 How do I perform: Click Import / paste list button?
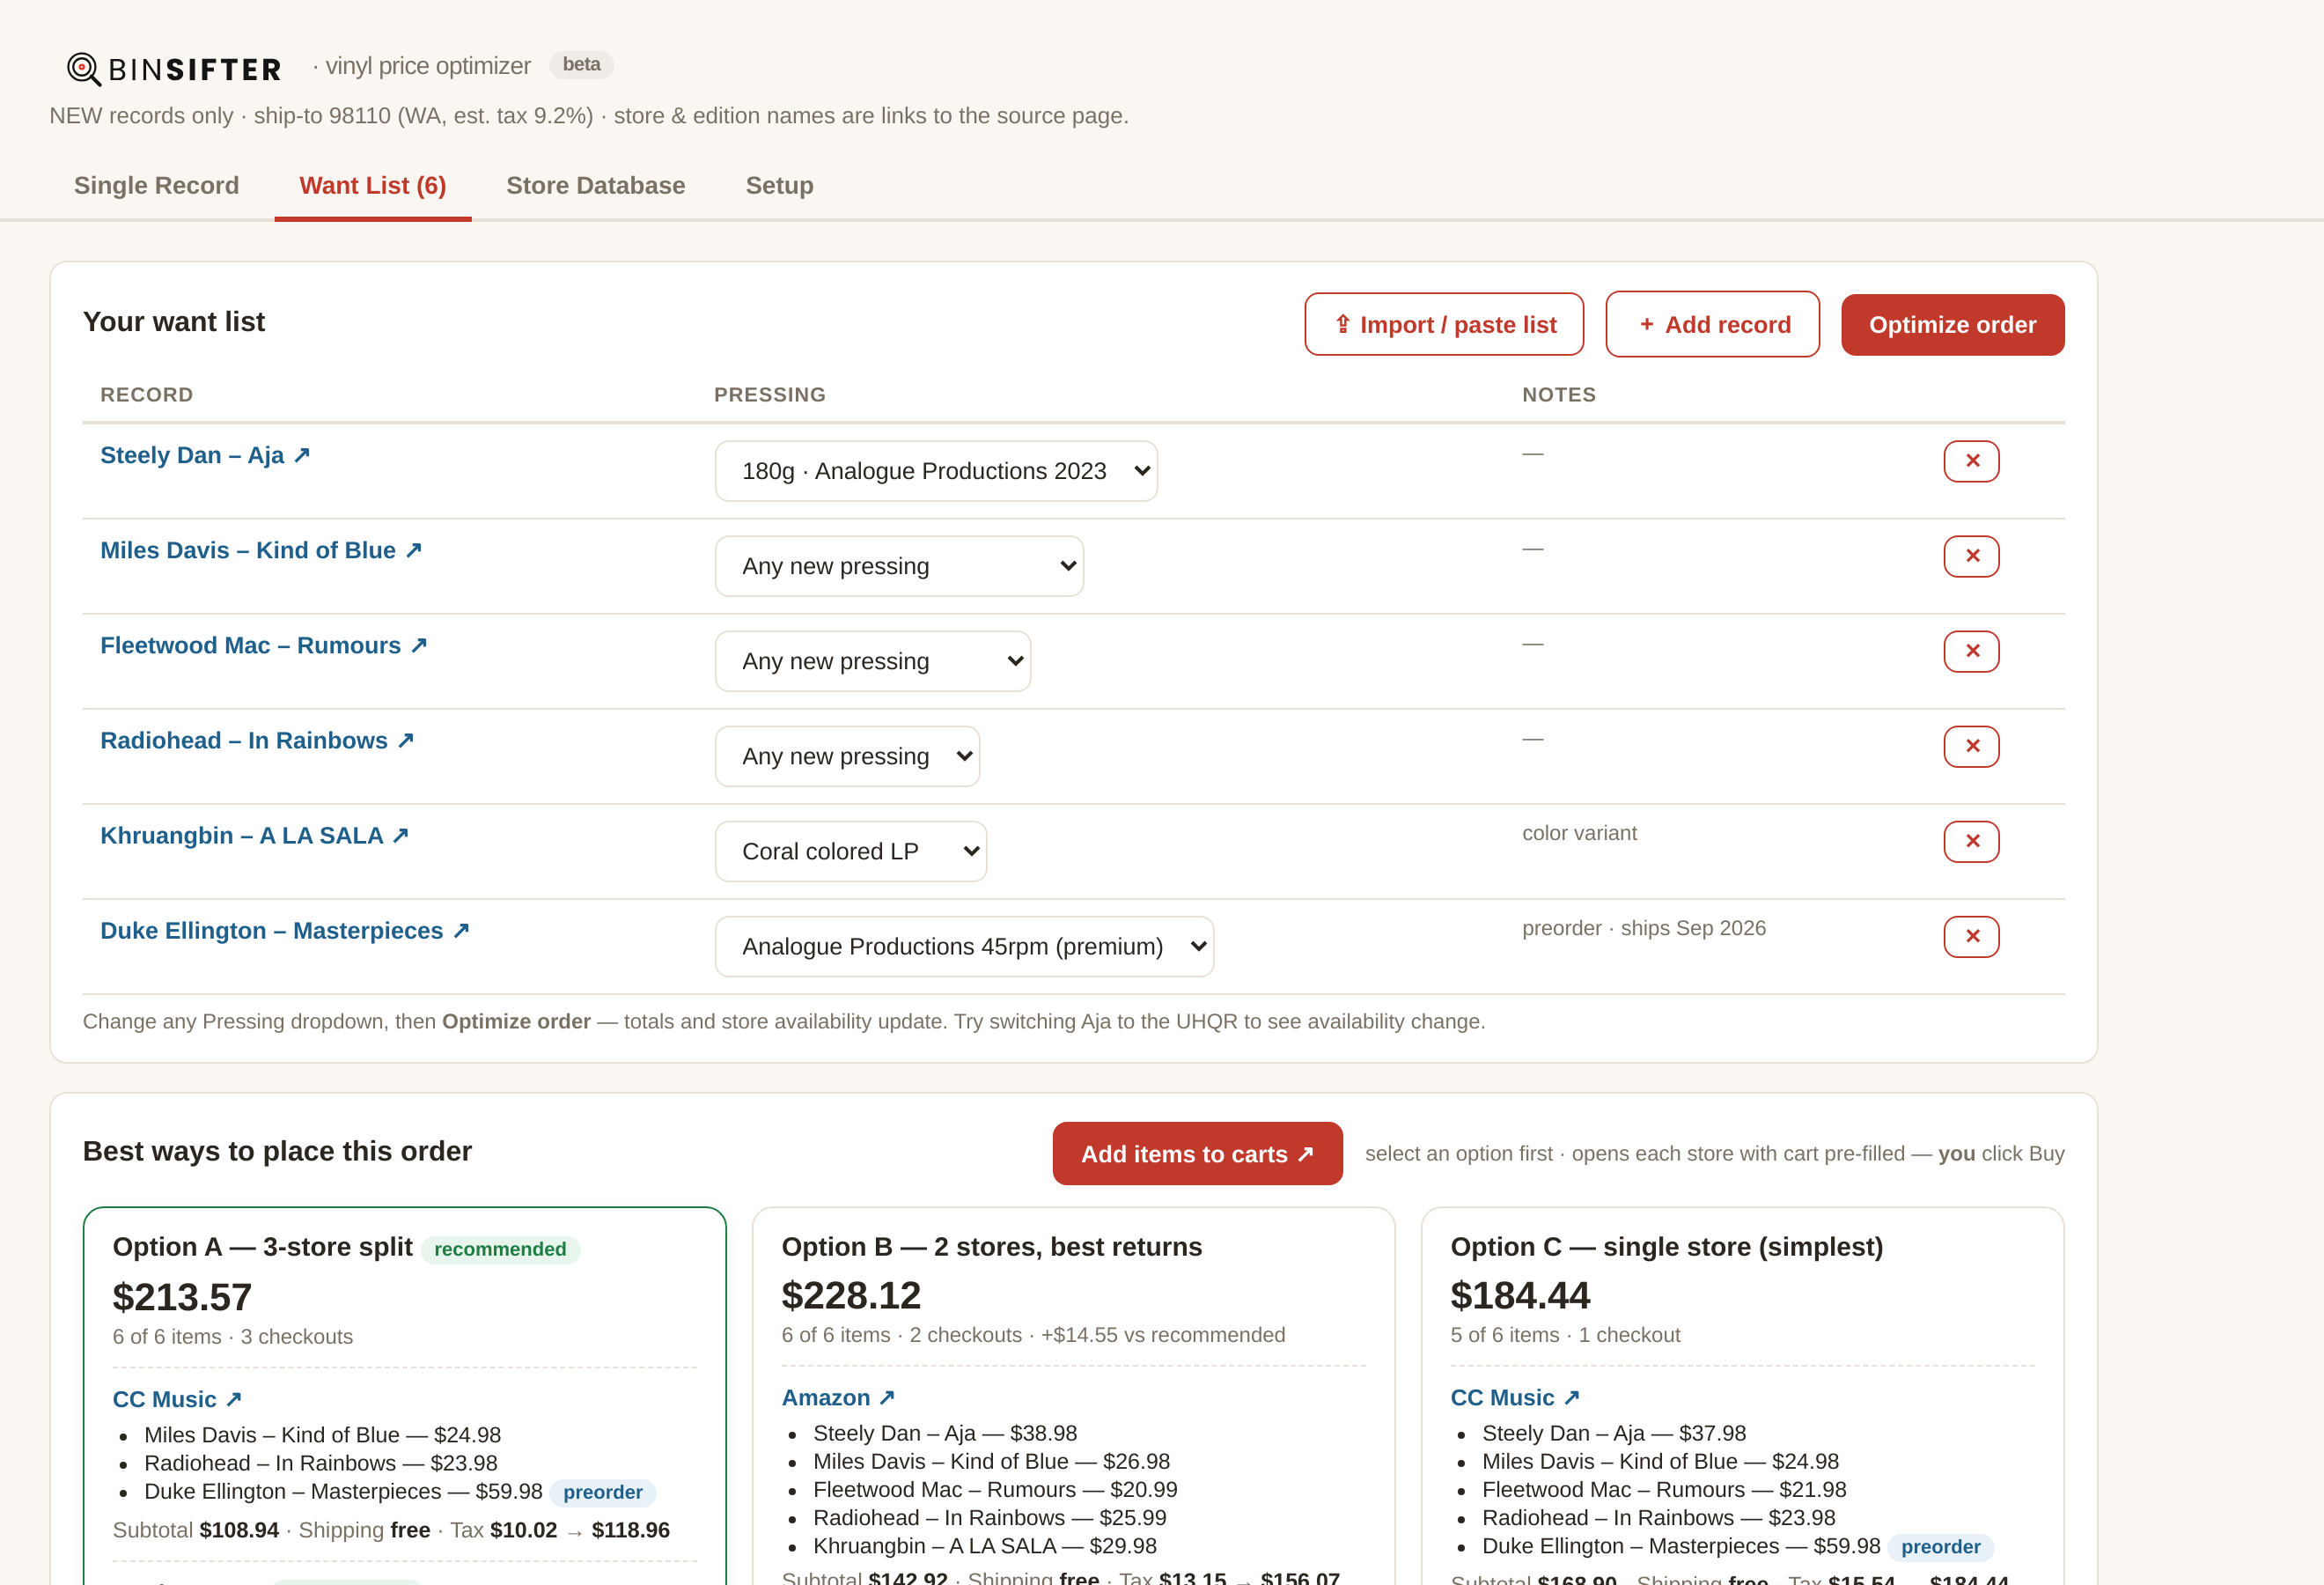point(1444,324)
